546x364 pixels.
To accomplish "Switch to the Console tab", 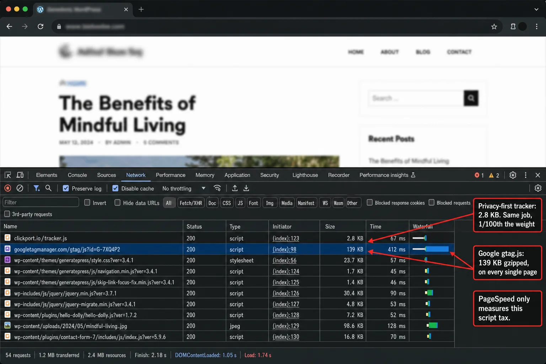I will pos(77,175).
